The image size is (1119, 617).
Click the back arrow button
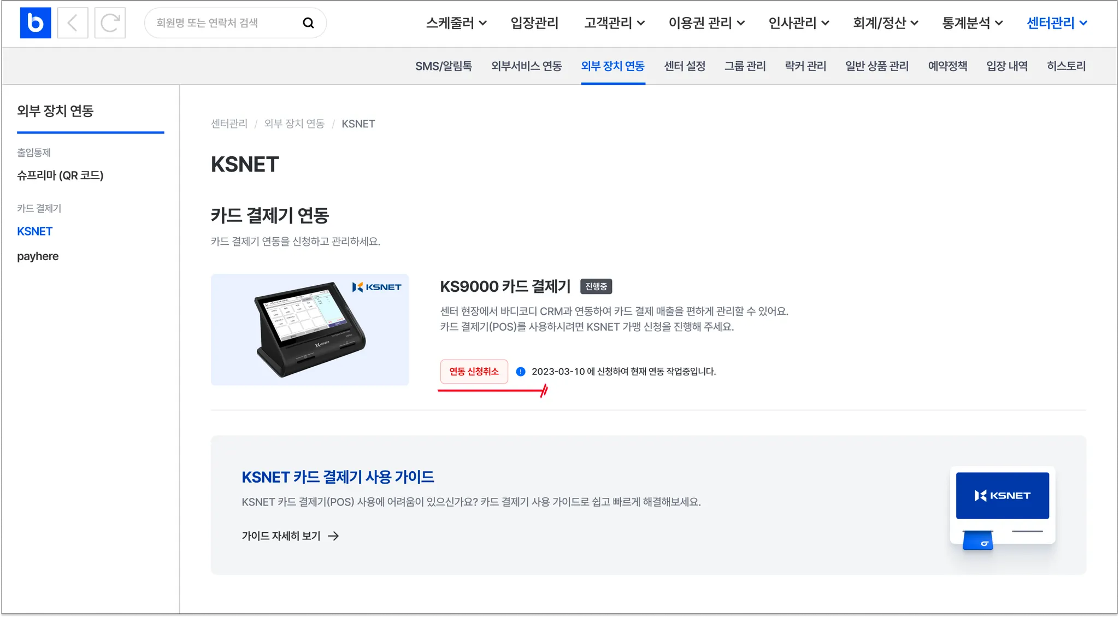pyautogui.click(x=73, y=23)
